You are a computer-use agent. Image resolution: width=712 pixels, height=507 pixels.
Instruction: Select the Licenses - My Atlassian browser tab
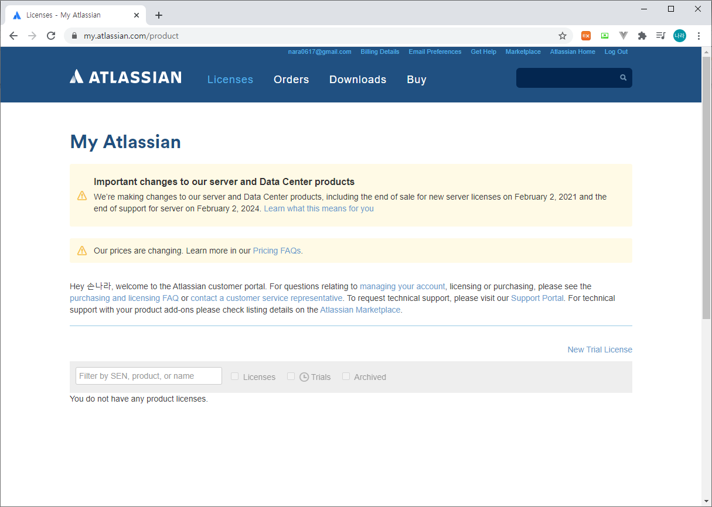(x=76, y=15)
